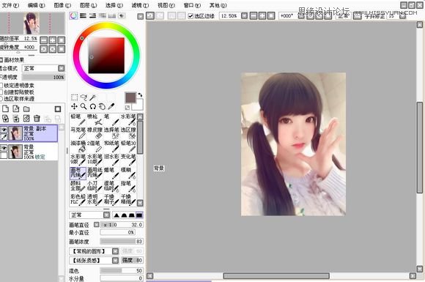Delete layer with trash can icon

[x=37, y=119]
